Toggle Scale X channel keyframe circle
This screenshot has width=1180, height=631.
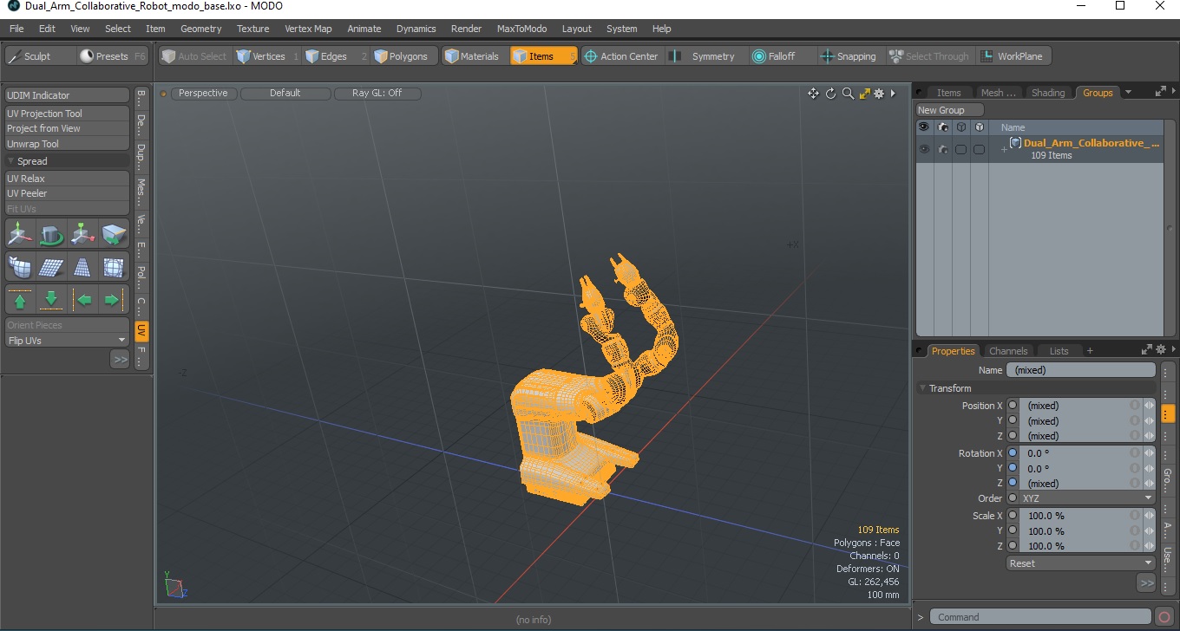(1013, 516)
